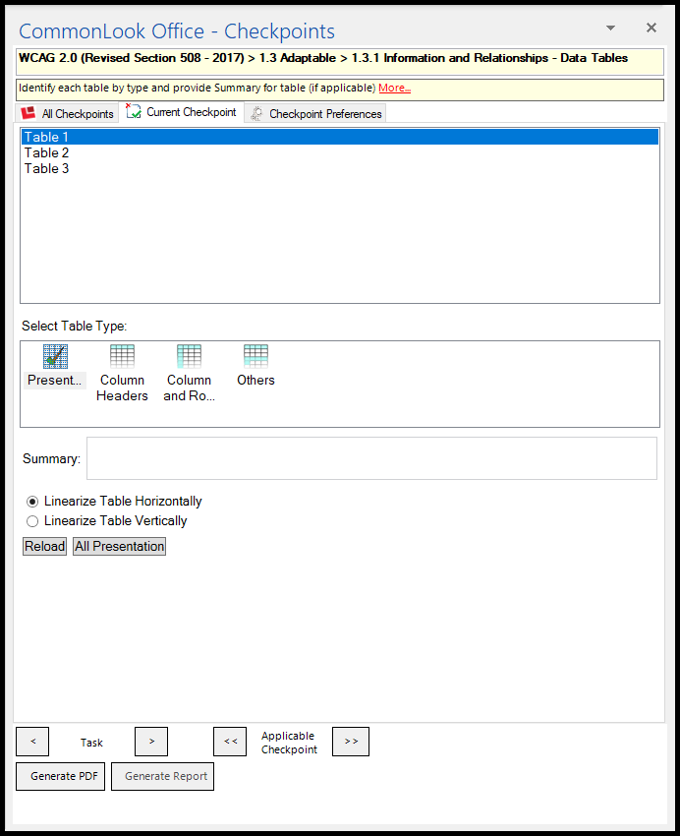680x836 pixels.
Task: Jump to next Applicable Checkpoint
Action: [x=351, y=742]
